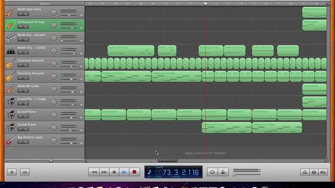
Task: Mute the Big Electric Lead track
Action: point(20,142)
